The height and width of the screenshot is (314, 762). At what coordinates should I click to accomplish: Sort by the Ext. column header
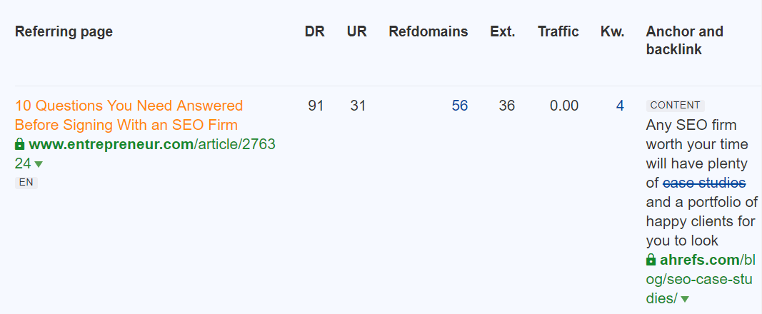503,31
